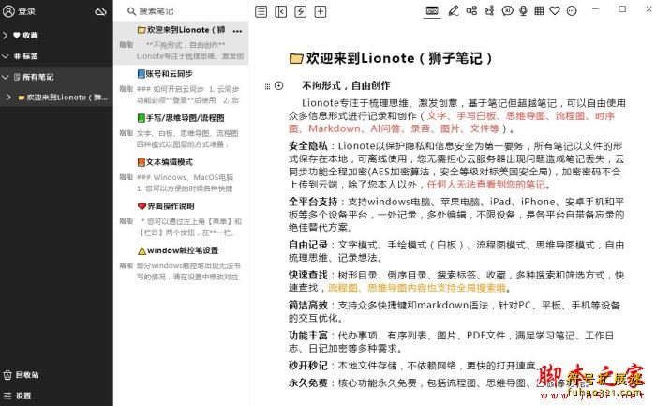Click the orange notebook icon of 文本编辑模式
The height and width of the screenshot is (406, 656).
(x=142, y=162)
